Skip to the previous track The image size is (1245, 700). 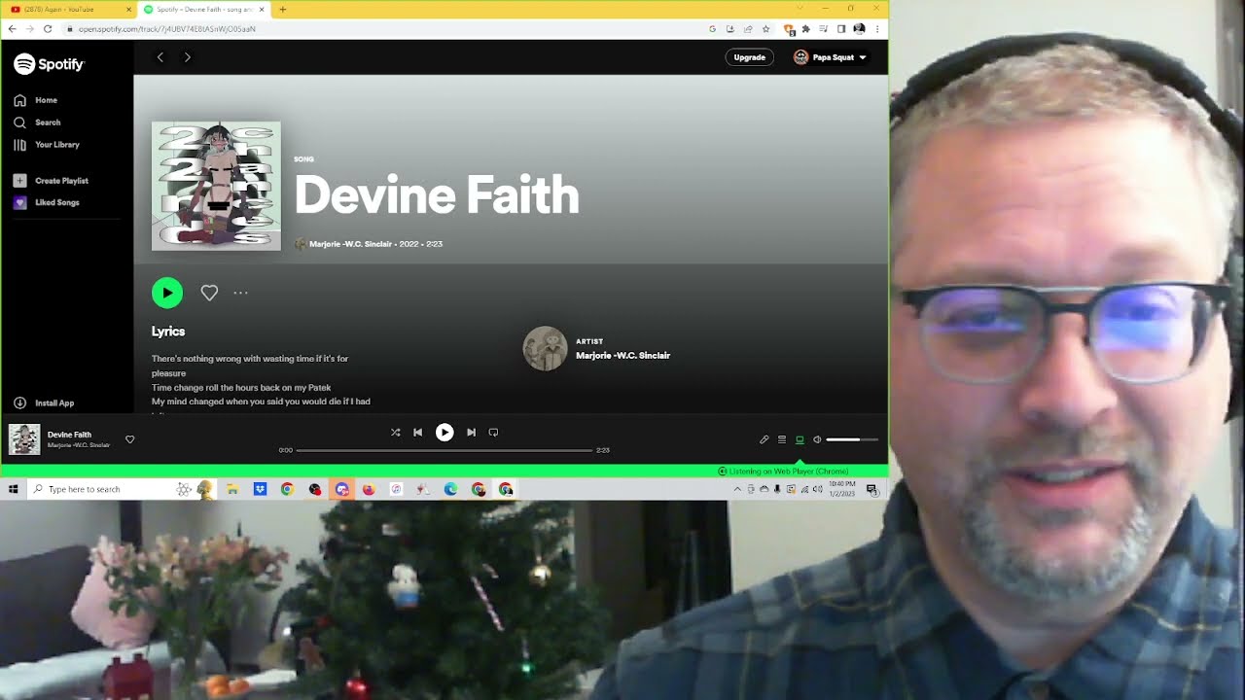(x=417, y=433)
